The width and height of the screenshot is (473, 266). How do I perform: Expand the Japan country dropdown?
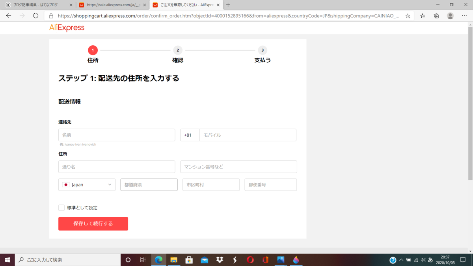[x=87, y=184]
